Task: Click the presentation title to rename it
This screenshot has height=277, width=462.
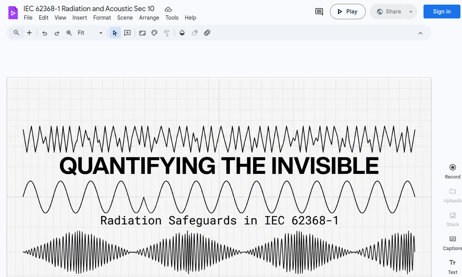Action: 89,8
